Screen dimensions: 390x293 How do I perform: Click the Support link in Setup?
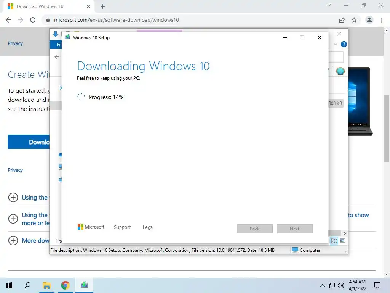click(122, 227)
